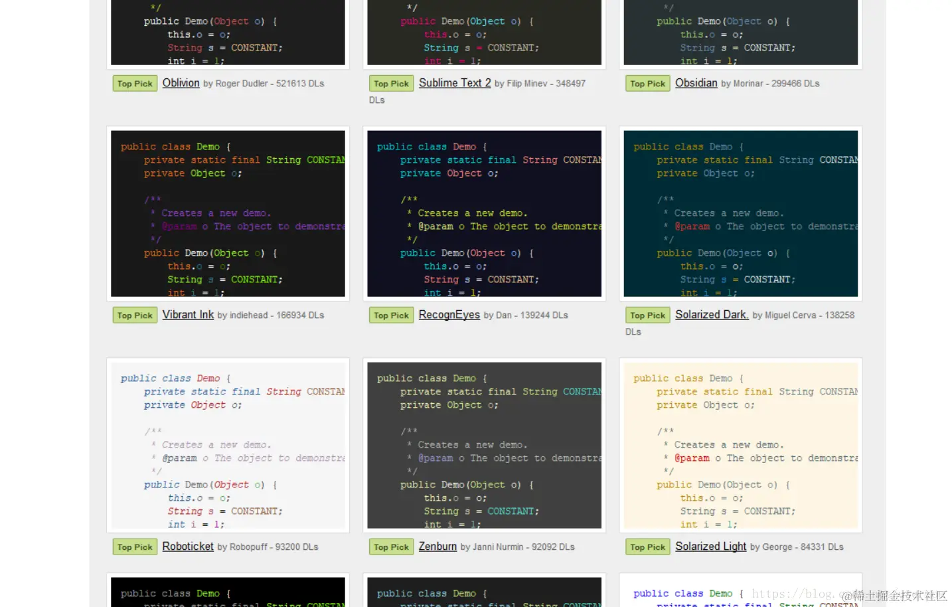Select the Roboticket code preview thumbnail

point(228,445)
